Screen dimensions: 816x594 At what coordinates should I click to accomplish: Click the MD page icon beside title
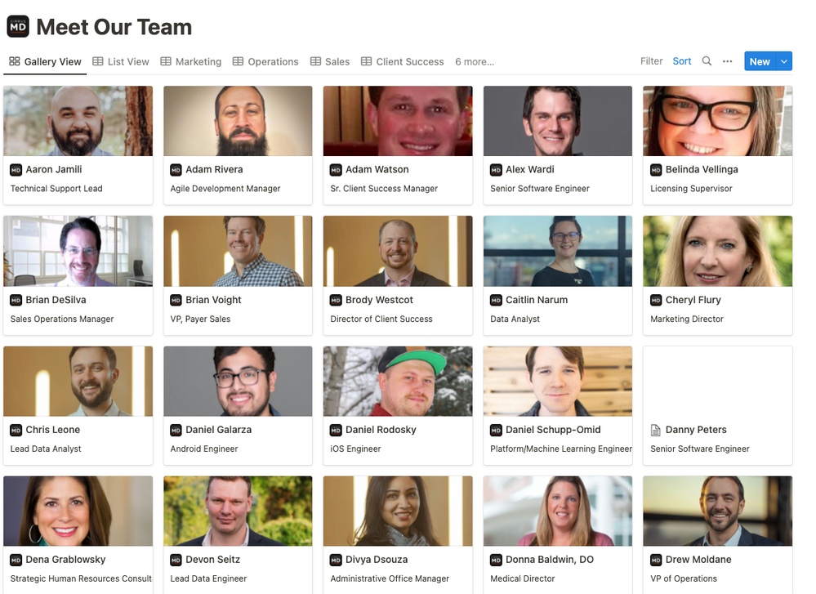click(x=18, y=26)
